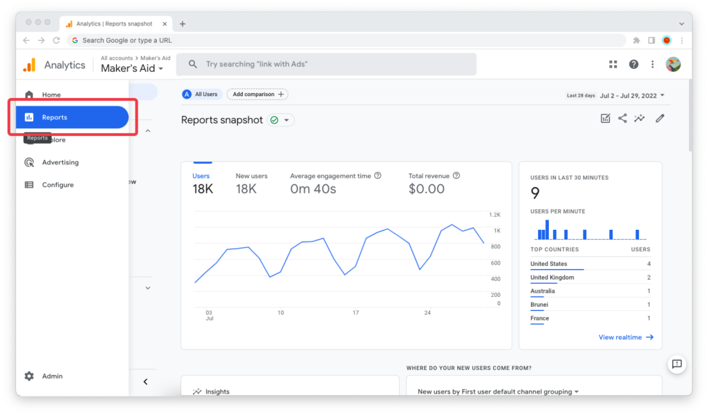Open the date range Jul 2 - Jul 29 dropdown
Screen dimensions: 708x415
coord(632,95)
